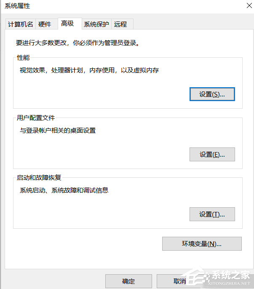Select the 高级 tab
Image resolution: width=254 pixels, height=289 pixels.
(67, 23)
